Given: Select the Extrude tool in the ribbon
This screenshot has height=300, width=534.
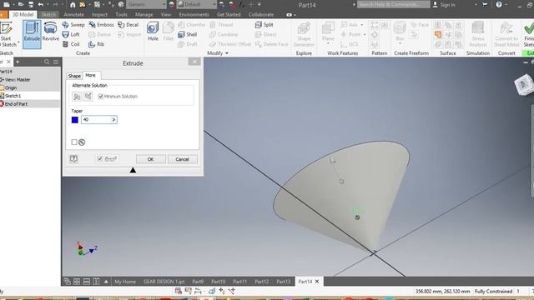Looking at the screenshot, I should 32,34.
